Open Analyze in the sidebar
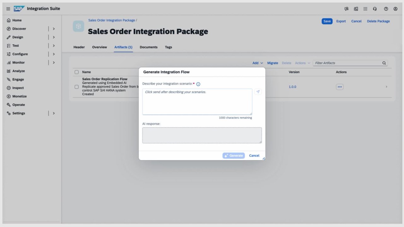This screenshot has width=404, height=227. pos(18,71)
